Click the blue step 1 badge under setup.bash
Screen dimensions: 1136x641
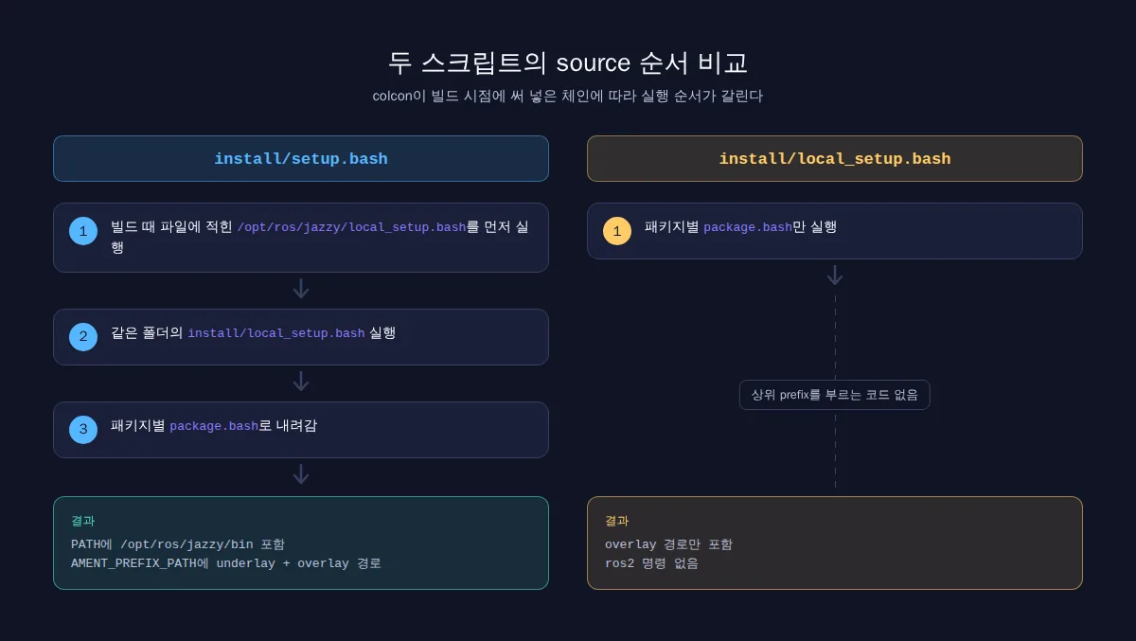pyautogui.click(x=83, y=231)
